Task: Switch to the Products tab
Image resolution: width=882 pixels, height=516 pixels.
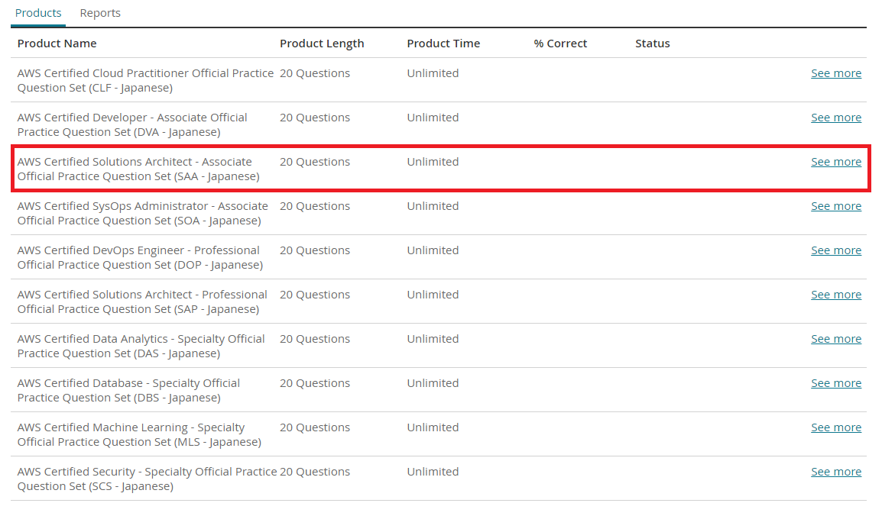Action: click(x=38, y=13)
